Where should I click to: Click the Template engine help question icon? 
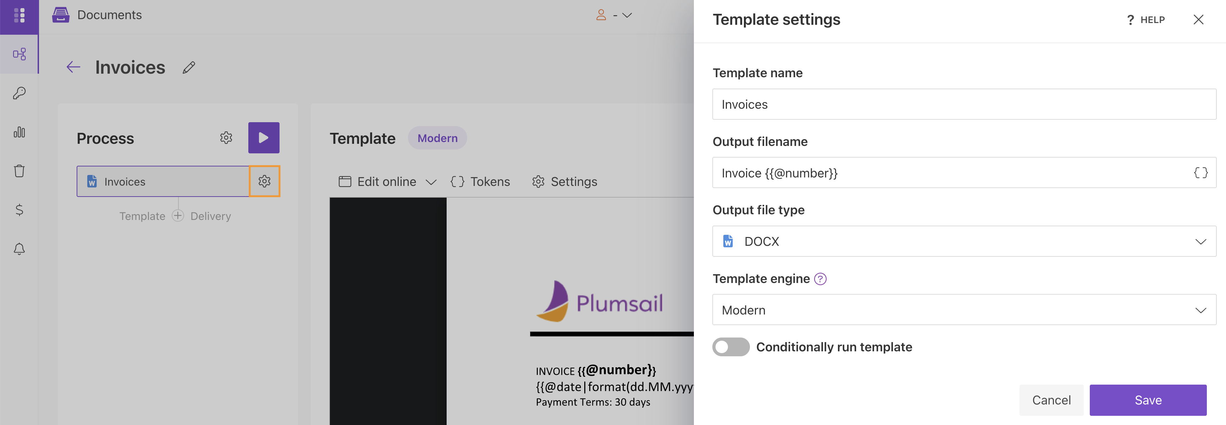click(x=820, y=279)
